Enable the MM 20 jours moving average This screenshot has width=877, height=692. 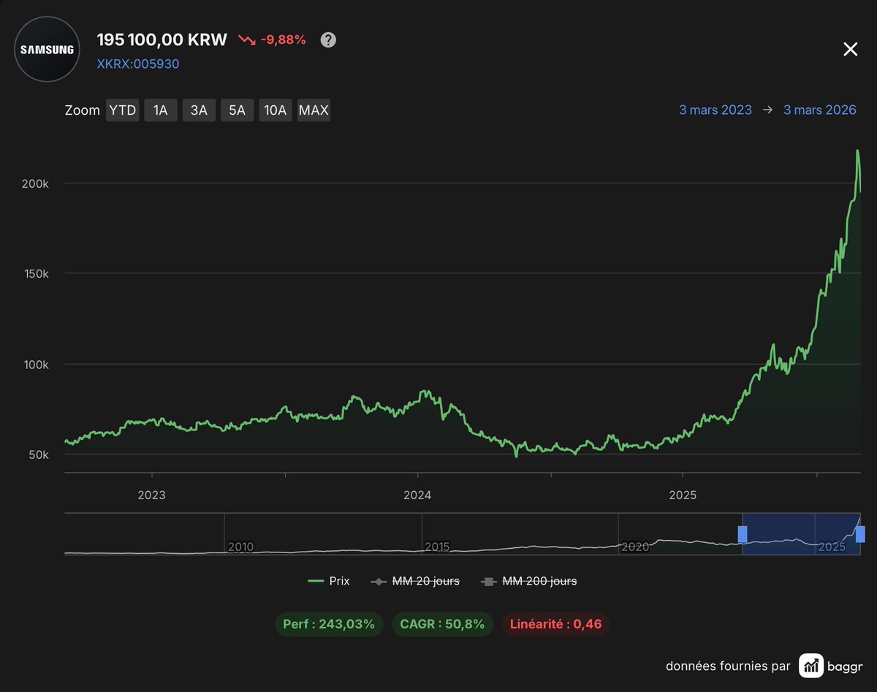point(415,580)
